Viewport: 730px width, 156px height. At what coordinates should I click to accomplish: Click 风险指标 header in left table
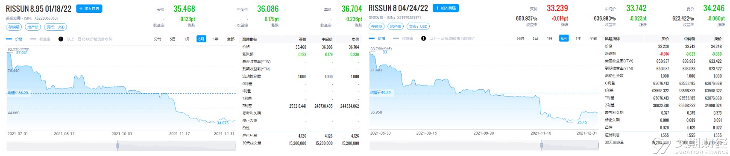(x=250, y=39)
